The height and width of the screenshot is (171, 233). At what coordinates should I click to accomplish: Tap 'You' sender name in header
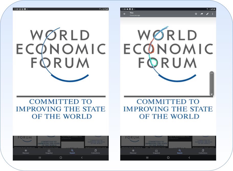[132, 13]
